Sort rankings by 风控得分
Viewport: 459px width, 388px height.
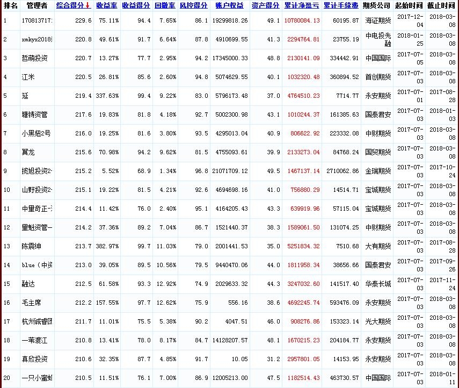pyautogui.click(x=193, y=5)
